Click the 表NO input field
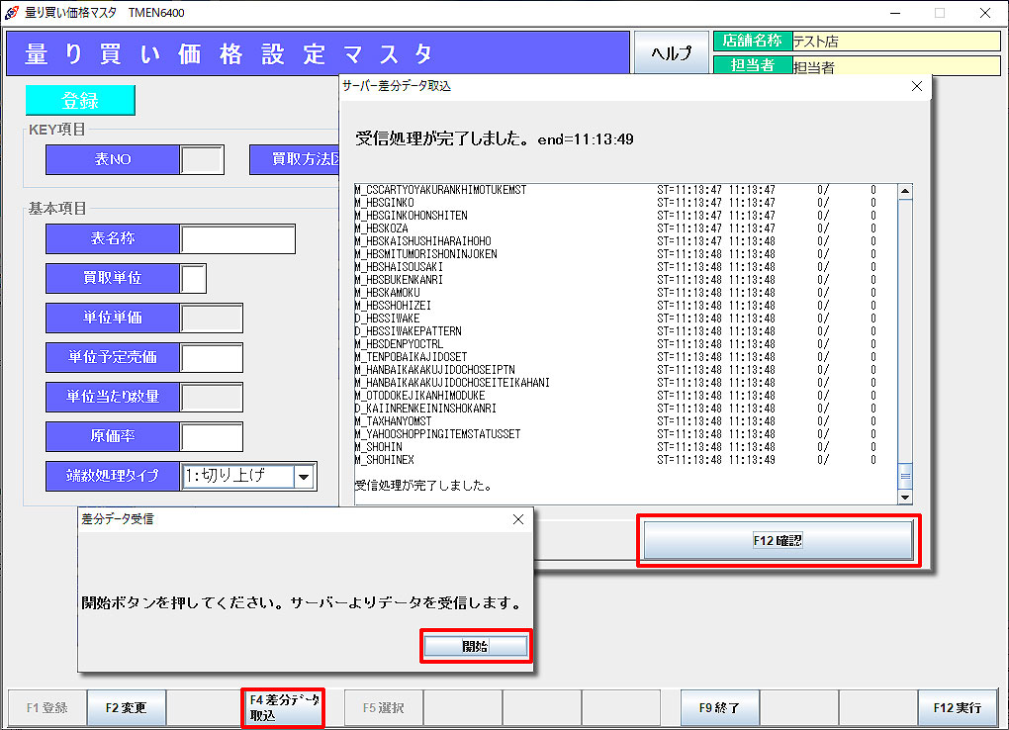This screenshot has height=730, width=1009. click(202, 159)
